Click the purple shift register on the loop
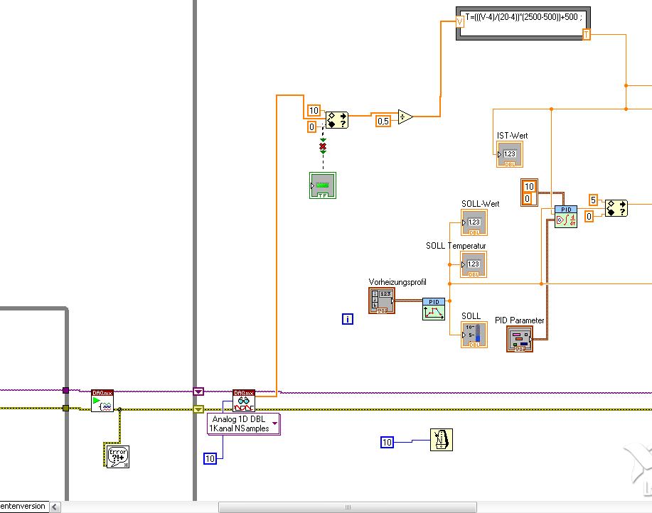This screenshot has width=652, height=513. 198,391
